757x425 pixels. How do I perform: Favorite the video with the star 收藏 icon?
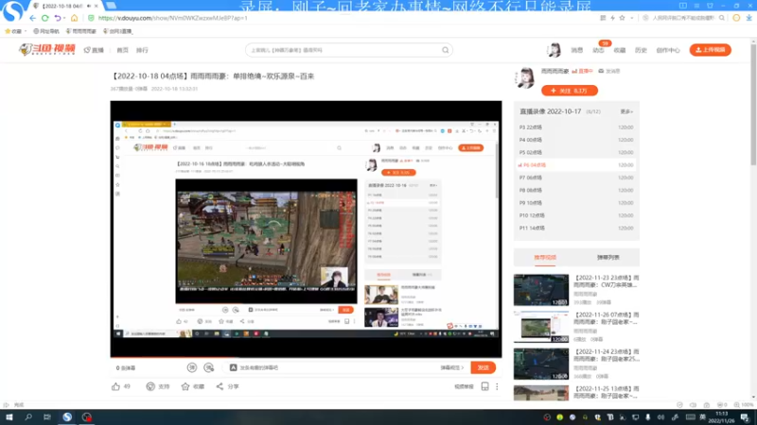185,386
